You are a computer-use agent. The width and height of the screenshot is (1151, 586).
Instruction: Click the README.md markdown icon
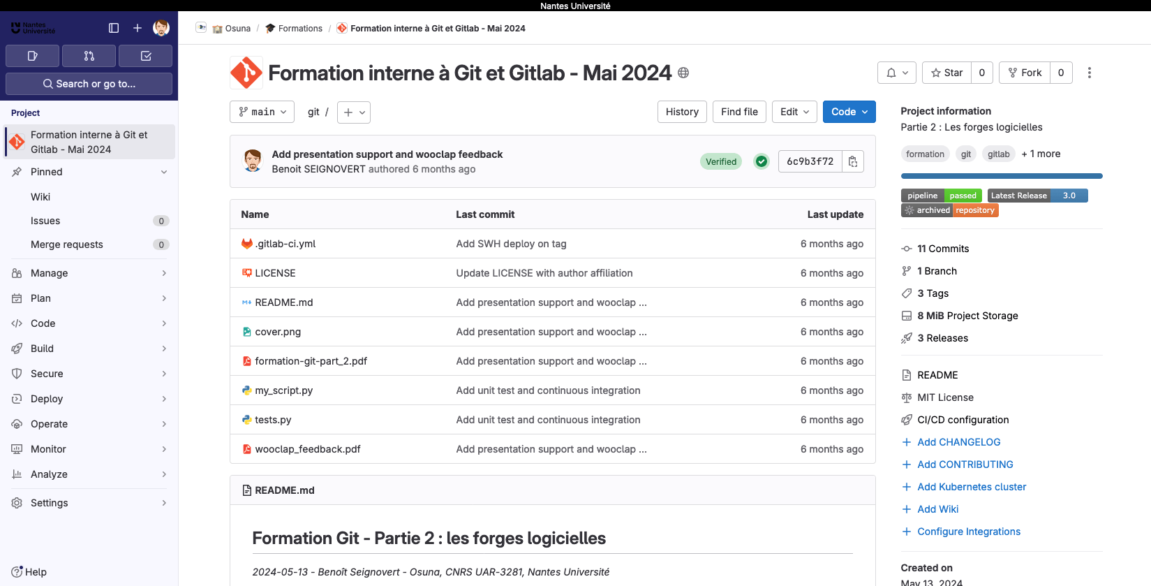click(x=246, y=302)
